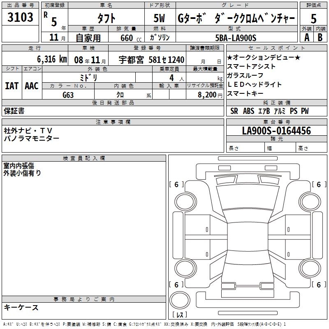Viewport: 329px width, 329px height.
Task: Click shift type IAT
Action: 12,86
